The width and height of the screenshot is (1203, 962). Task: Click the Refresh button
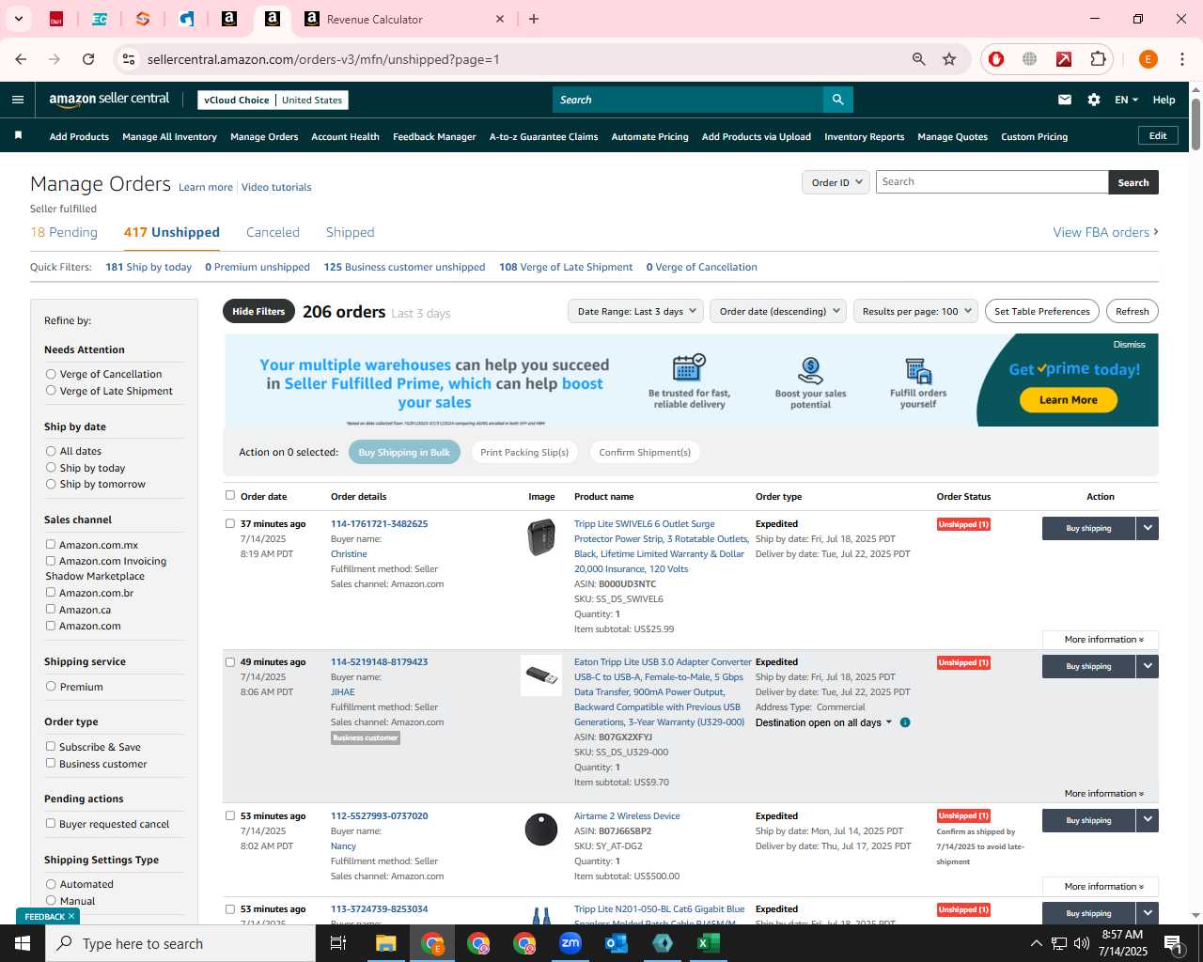point(1132,311)
